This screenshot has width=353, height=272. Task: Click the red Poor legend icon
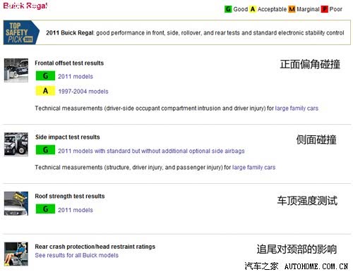[x=325, y=9]
